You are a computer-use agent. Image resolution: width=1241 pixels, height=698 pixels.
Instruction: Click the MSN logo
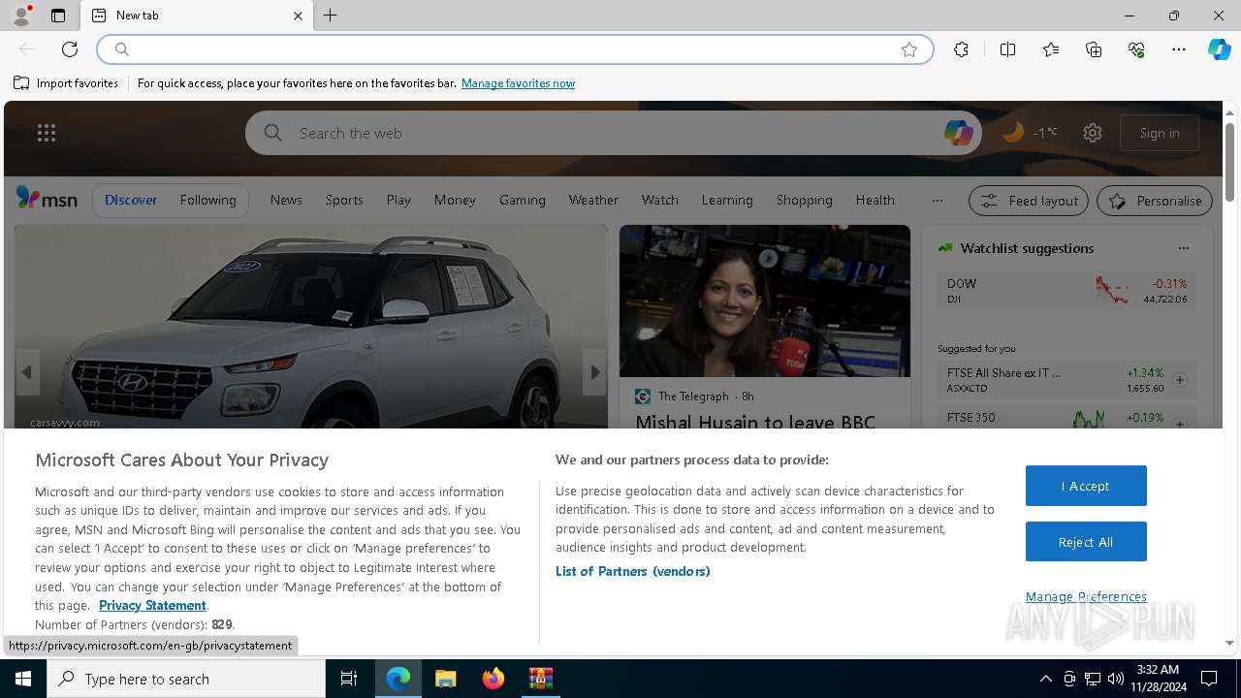47,199
